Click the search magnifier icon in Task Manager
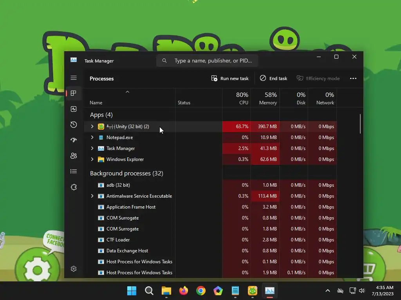 point(164,61)
